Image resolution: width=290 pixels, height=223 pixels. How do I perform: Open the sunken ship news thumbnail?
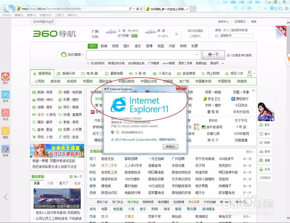coord(57,198)
